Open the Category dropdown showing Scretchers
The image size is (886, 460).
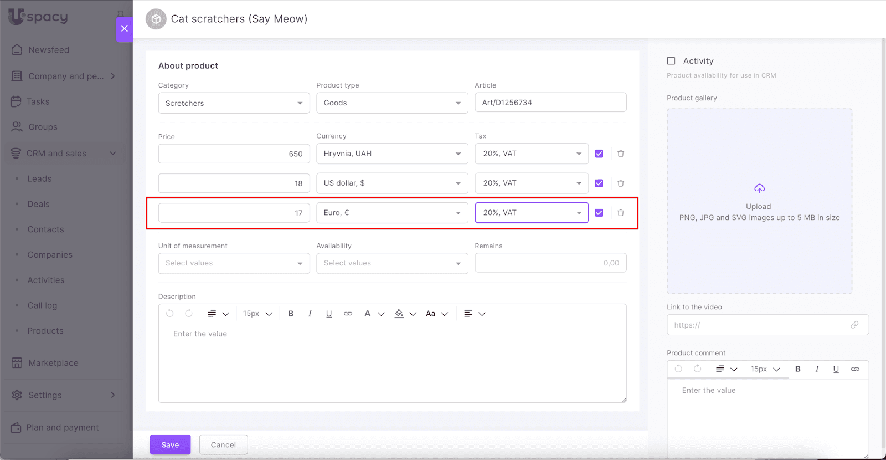(234, 103)
